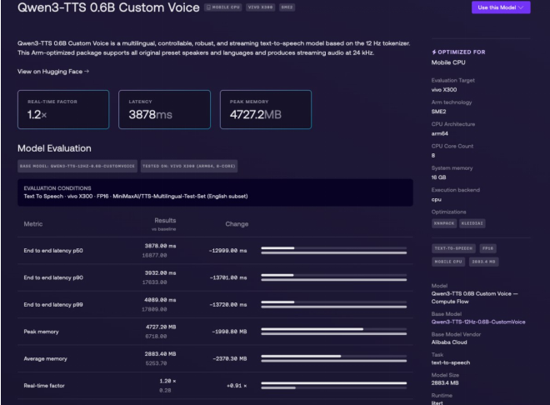Select the SME2 header tag
Viewport: 550px width, 405px height.
coord(287,7)
